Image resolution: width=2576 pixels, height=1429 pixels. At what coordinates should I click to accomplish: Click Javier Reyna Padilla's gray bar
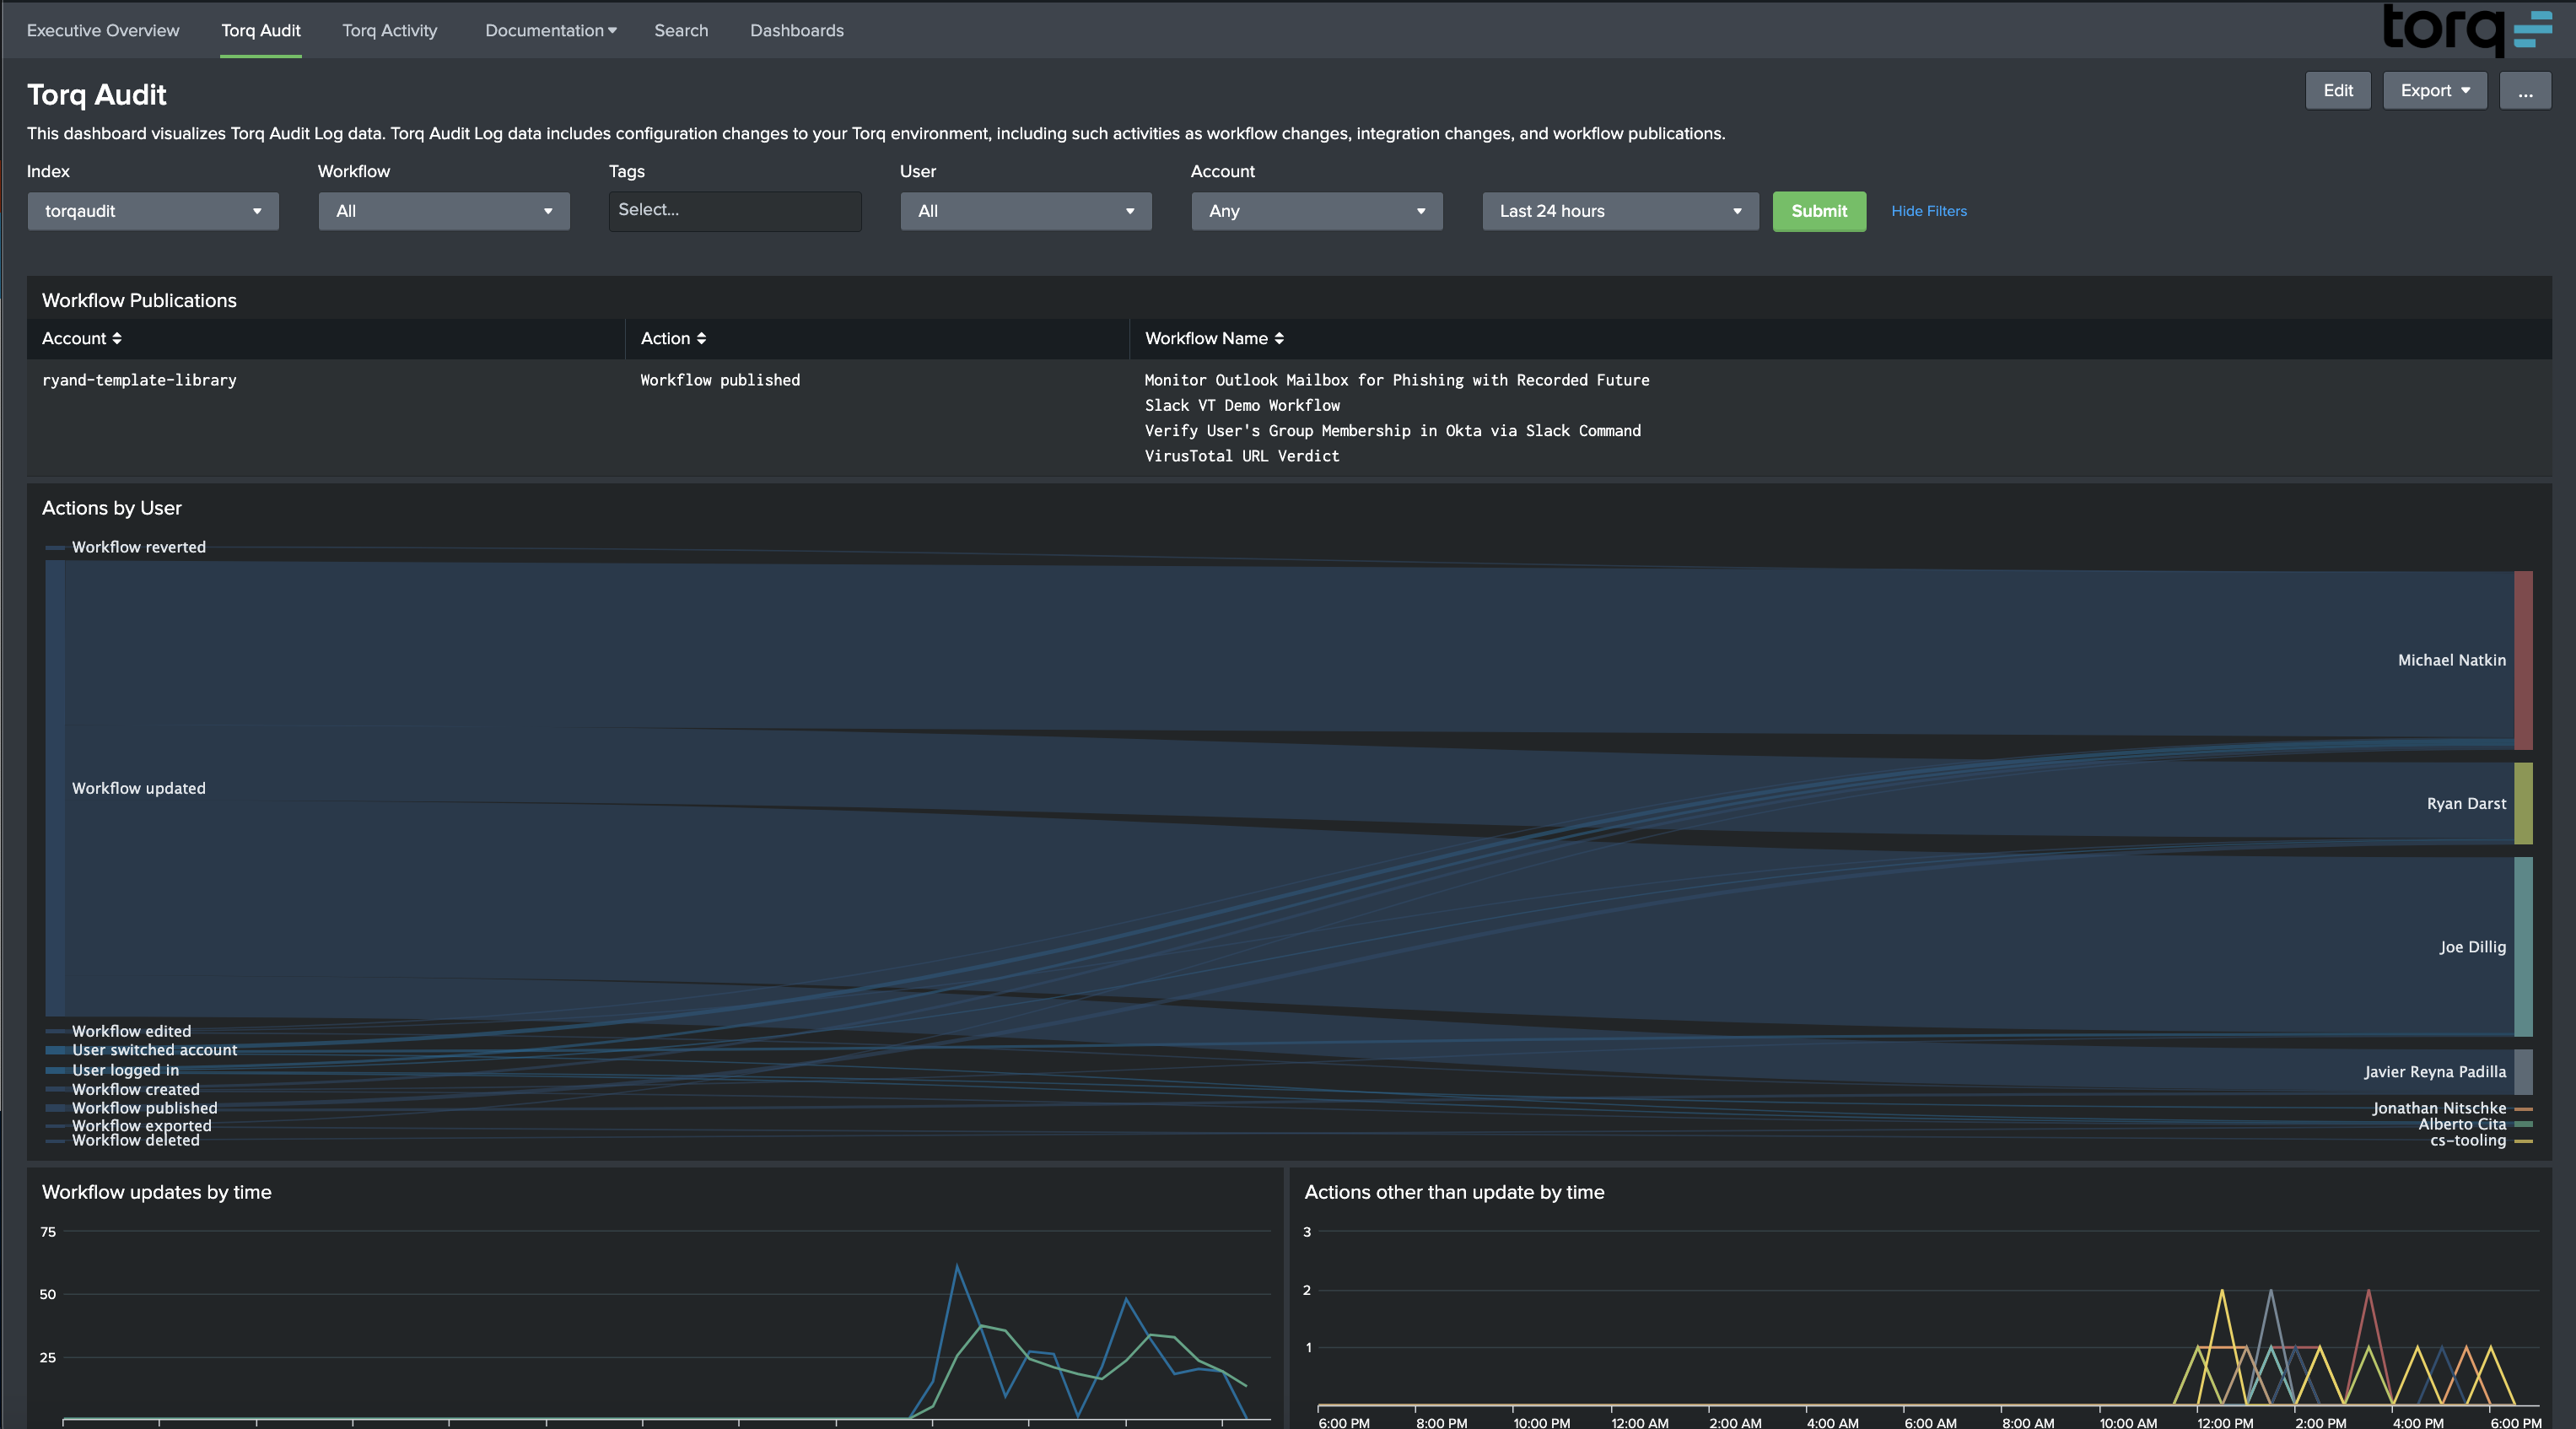[2523, 1072]
